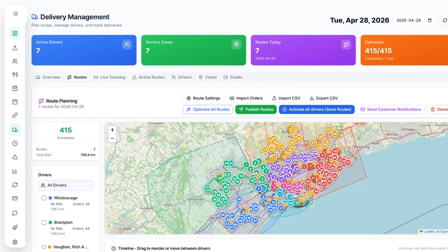448x252 pixels.
Task: Click Send Customer Notifications
Action: [x=390, y=109]
